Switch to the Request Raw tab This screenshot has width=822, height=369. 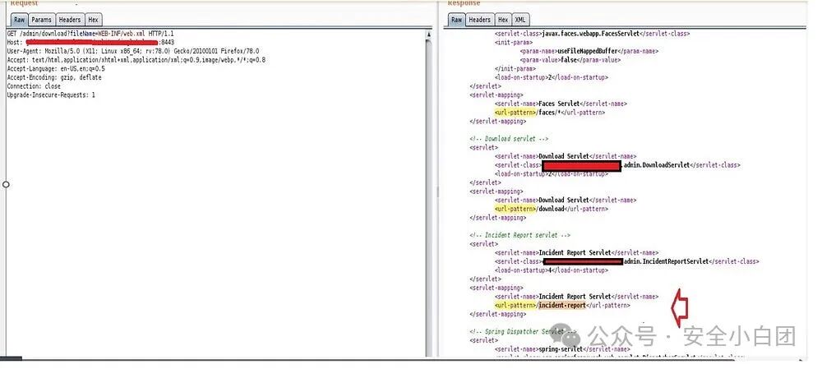pos(19,20)
